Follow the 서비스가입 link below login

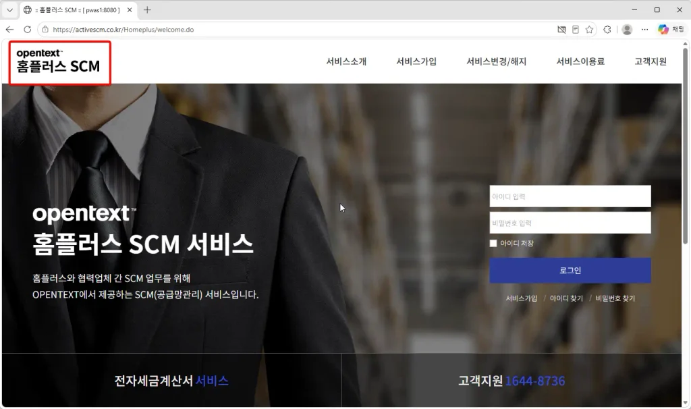[522, 298]
